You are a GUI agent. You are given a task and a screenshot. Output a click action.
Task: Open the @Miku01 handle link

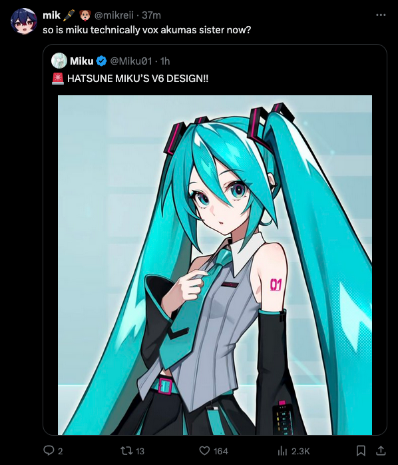[x=131, y=61]
